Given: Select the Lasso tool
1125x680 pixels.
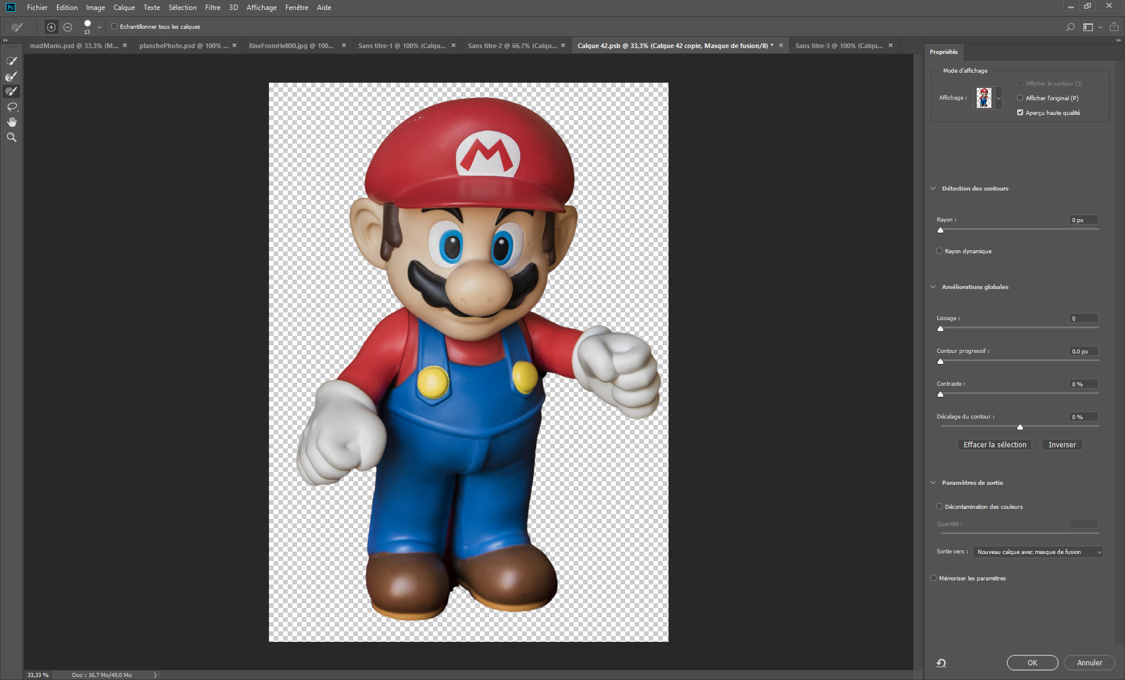Looking at the screenshot, I should click(x=11, y=107).
